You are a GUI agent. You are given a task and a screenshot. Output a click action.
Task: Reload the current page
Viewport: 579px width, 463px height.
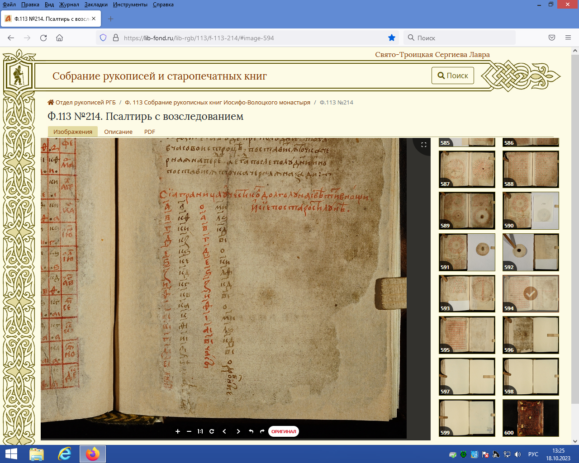(x=43, y=38)
